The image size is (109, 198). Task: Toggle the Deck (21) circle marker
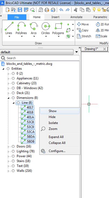pyautogui.click(x=13, y=93)
